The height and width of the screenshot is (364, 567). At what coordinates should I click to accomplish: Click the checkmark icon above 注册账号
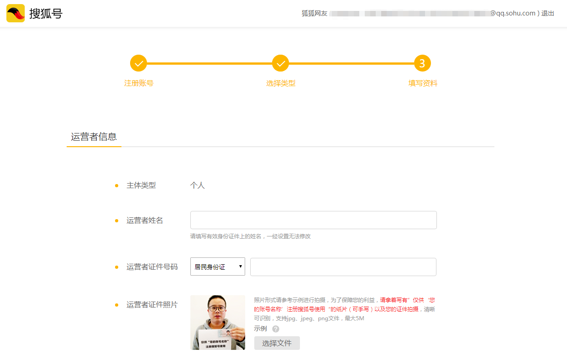pos(138,63)
